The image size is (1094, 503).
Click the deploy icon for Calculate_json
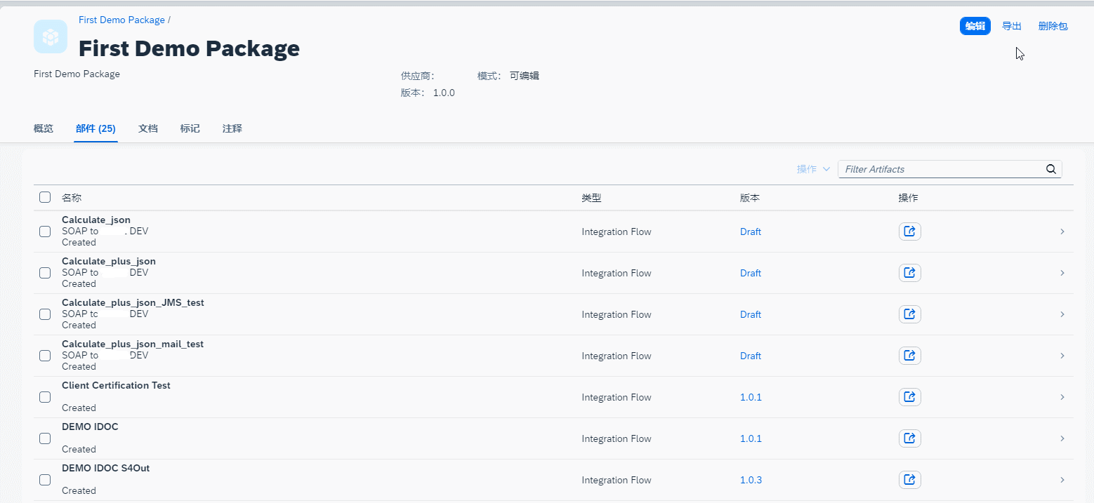909,231
